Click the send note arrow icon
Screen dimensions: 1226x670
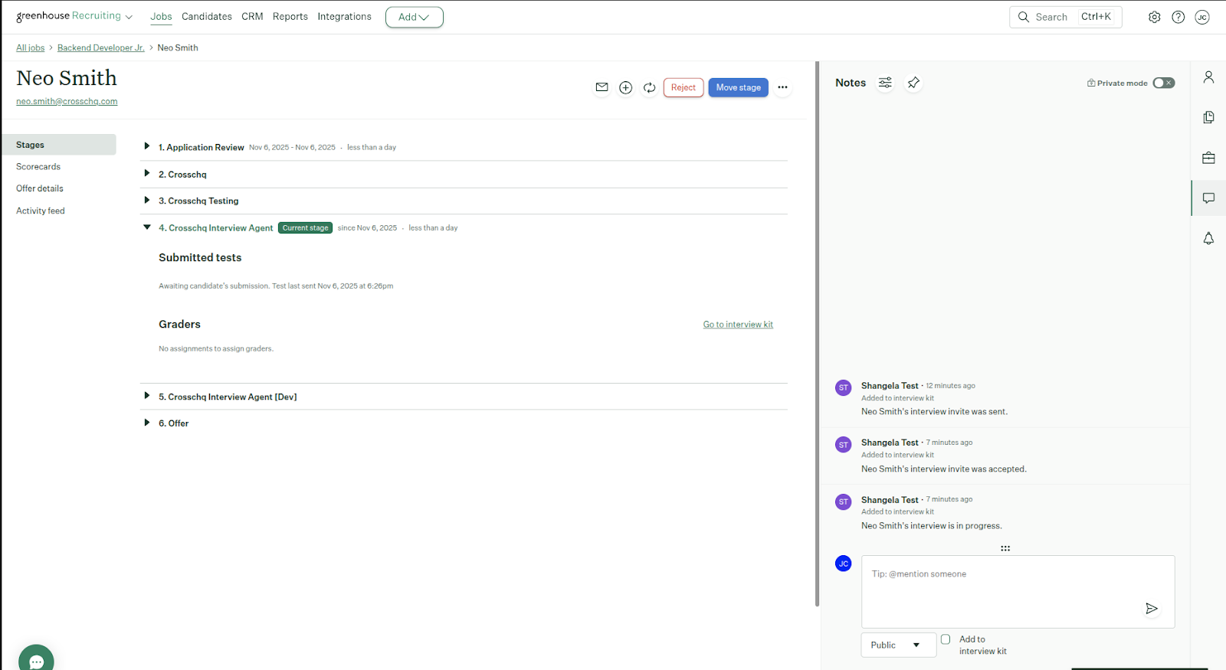(1151, 609)
